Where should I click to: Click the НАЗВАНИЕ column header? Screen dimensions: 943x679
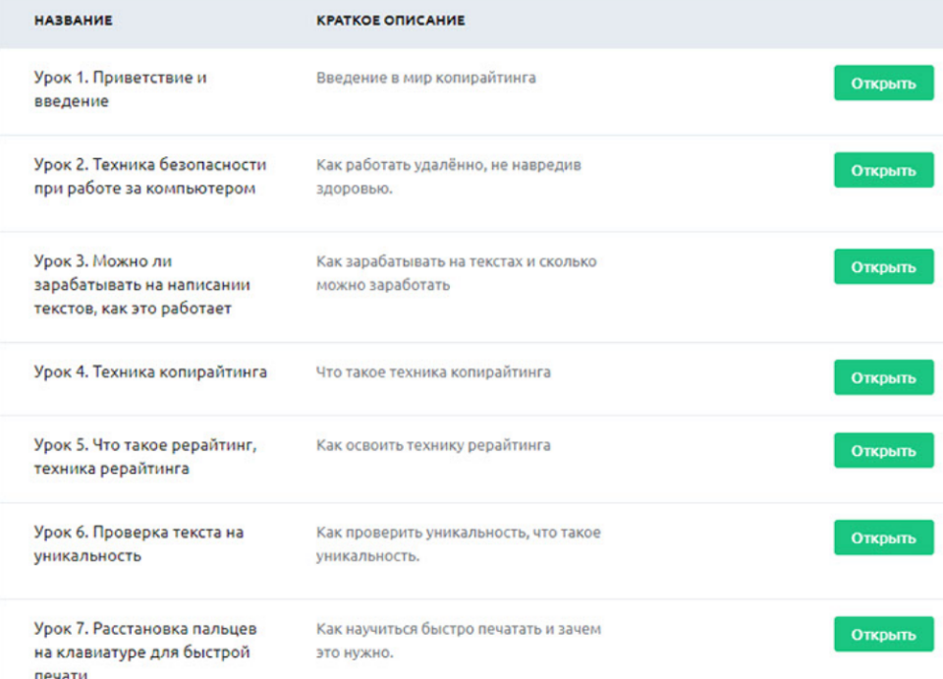pos(73,21)
